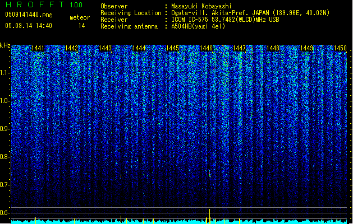Click the 1444 time marker
This screenshot has width=353, height=224.
139,48
